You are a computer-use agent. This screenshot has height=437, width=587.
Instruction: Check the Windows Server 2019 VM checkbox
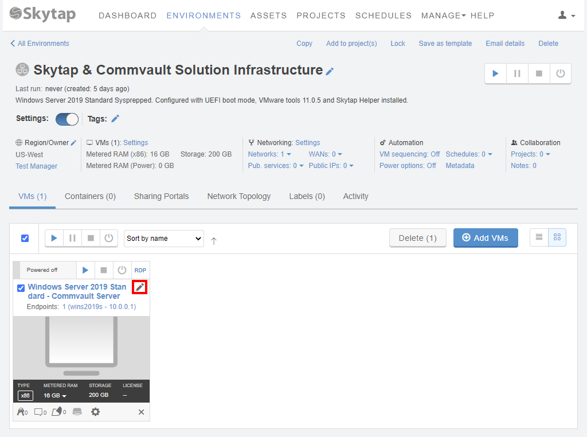(x=21, y=288)
